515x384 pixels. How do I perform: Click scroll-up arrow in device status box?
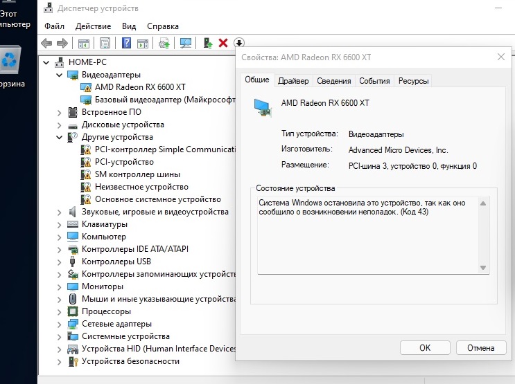[x=483, y=203]
